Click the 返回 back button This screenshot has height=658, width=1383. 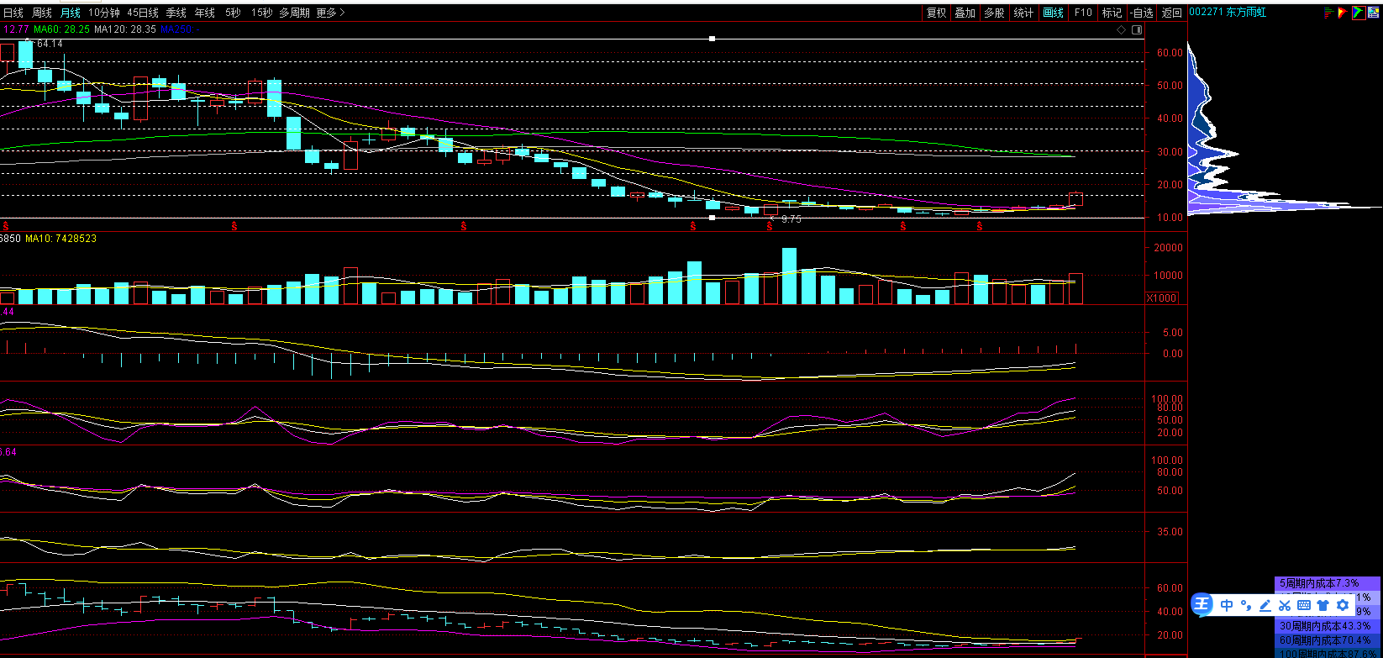[1171, 13]
